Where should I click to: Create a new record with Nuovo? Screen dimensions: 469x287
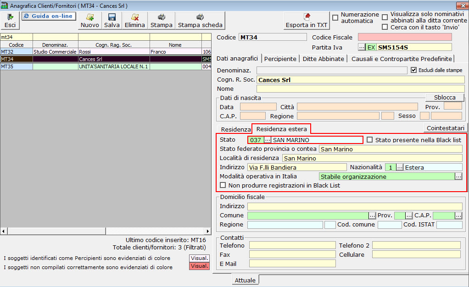(x=89, y=21)
